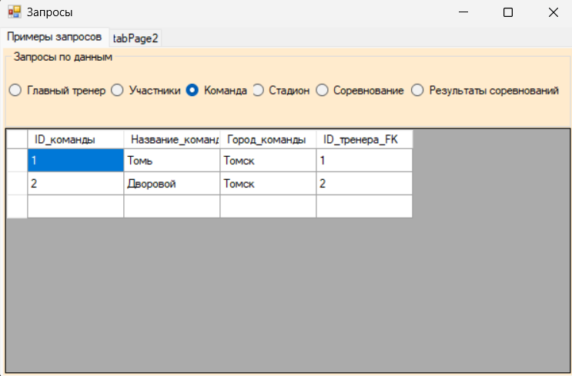
Task: Minimize the Запросы window
Action: 463,12
